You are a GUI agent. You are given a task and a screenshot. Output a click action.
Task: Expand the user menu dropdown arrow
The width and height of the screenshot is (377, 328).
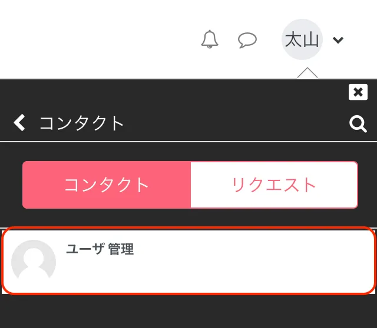(x=338, y=40)
